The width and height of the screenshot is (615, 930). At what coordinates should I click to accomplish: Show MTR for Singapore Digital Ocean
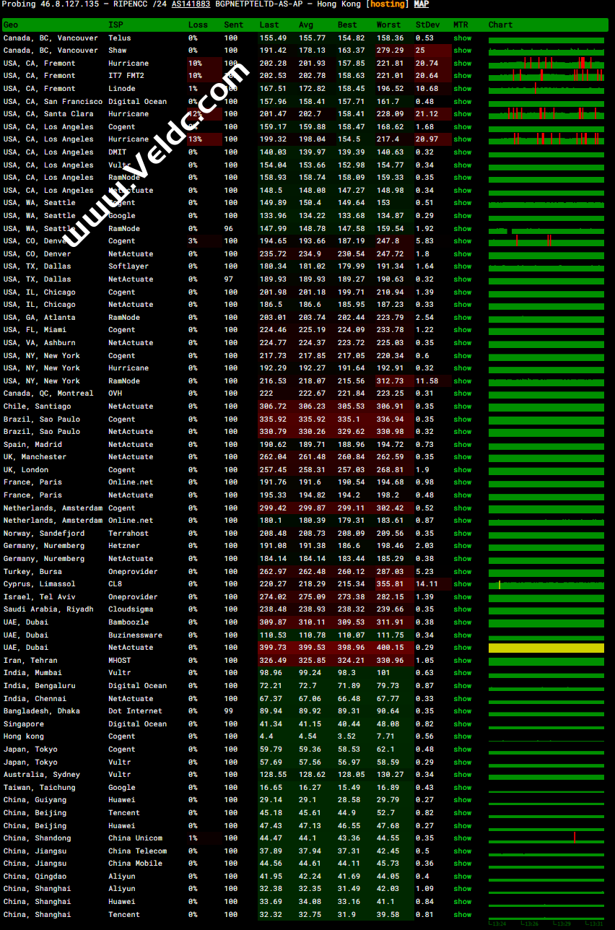point(463,724)
